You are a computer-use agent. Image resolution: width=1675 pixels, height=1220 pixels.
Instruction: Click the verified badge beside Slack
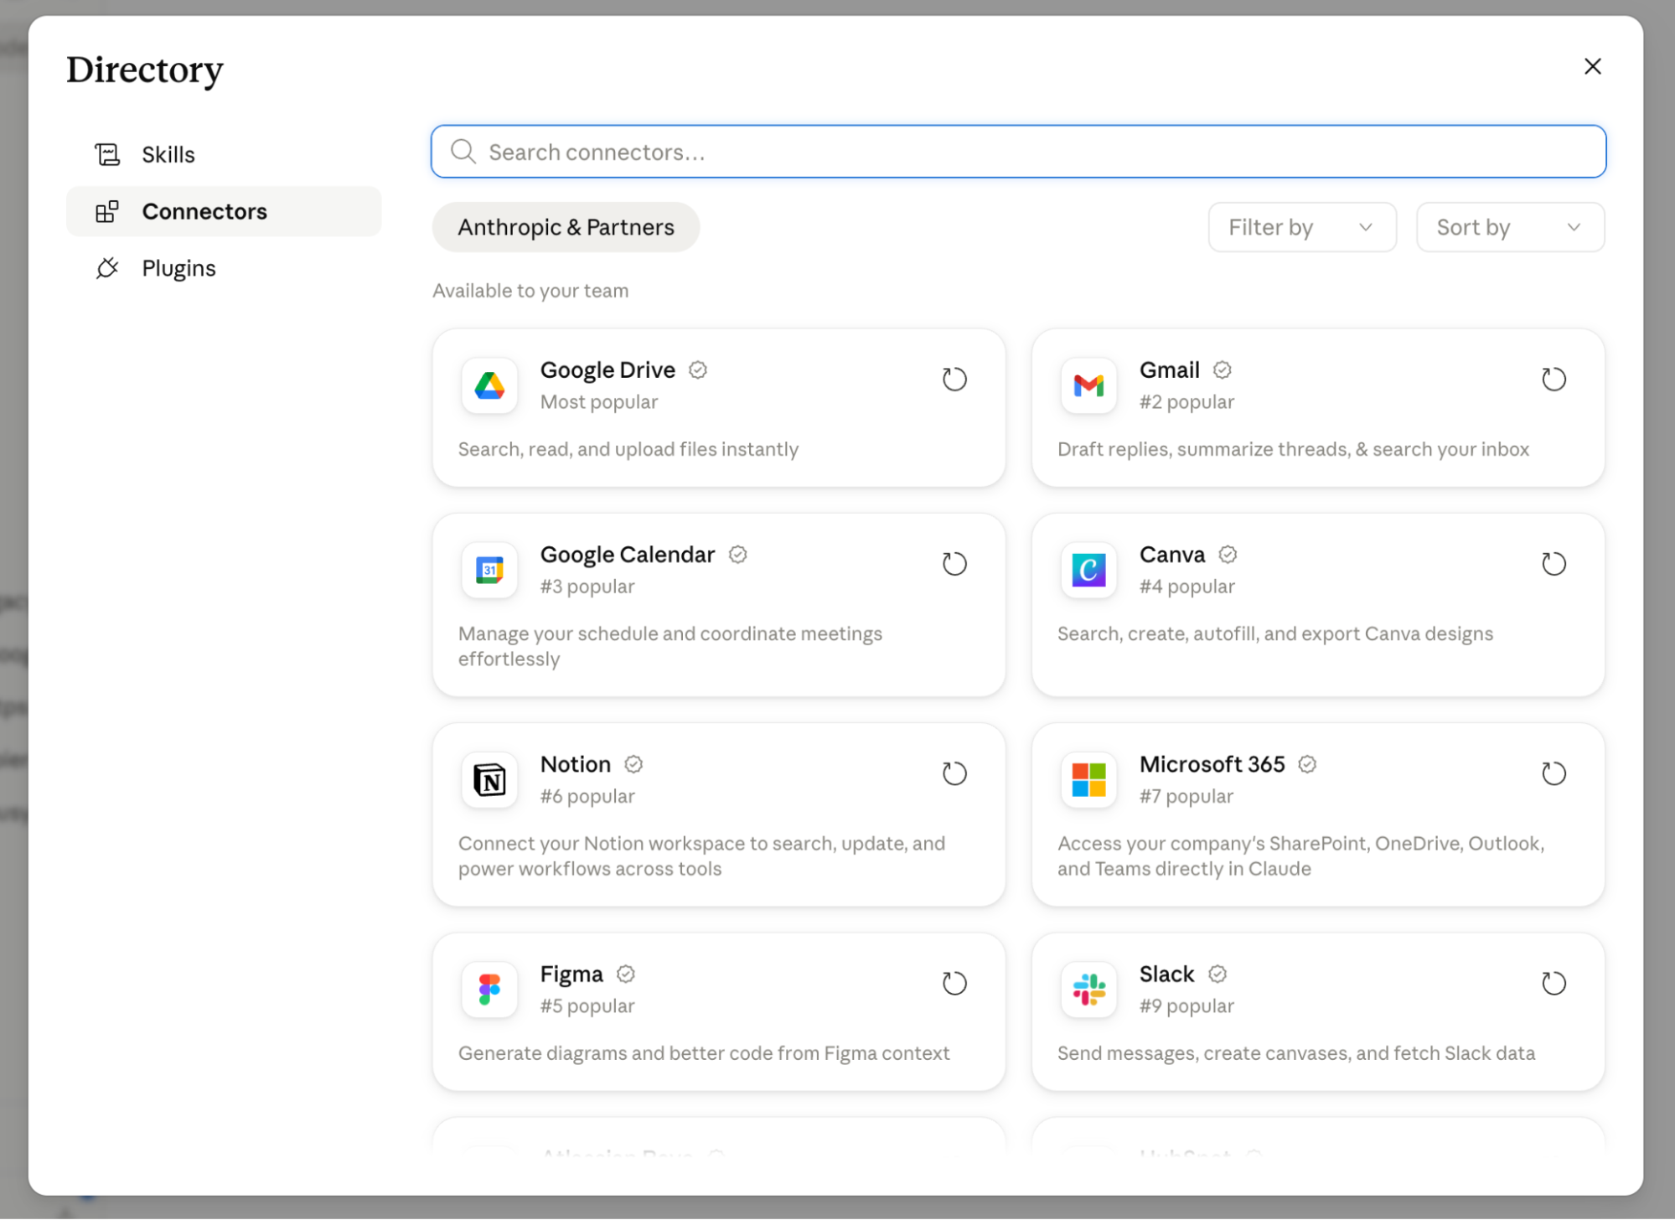coord(1217,974)
